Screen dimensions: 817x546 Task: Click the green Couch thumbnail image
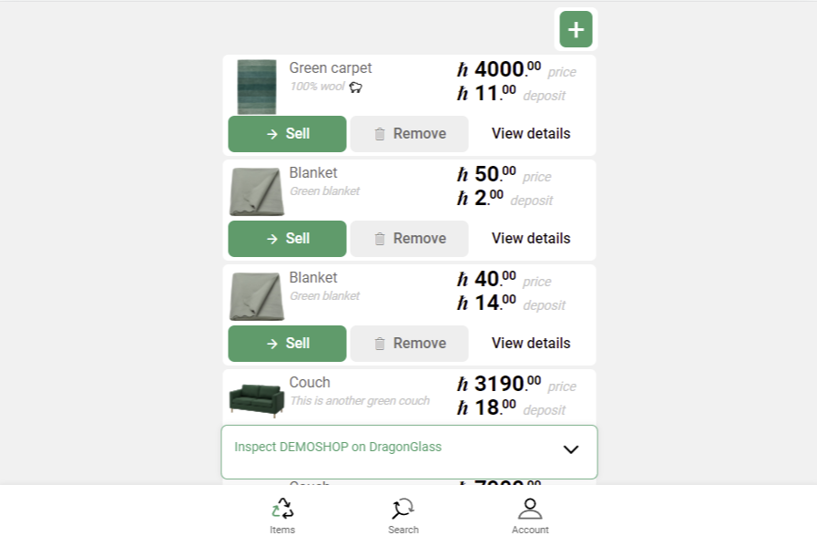coord(257,400)
